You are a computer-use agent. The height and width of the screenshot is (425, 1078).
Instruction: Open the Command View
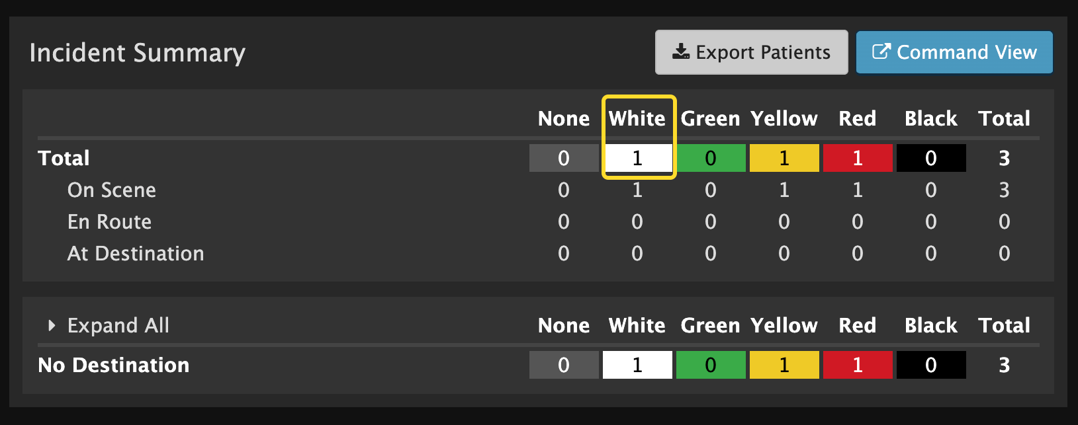click(x=954, y=52)
